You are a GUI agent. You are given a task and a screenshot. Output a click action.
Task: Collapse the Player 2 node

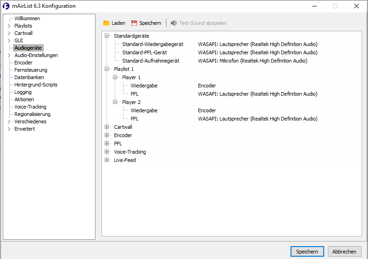[115, 102]
